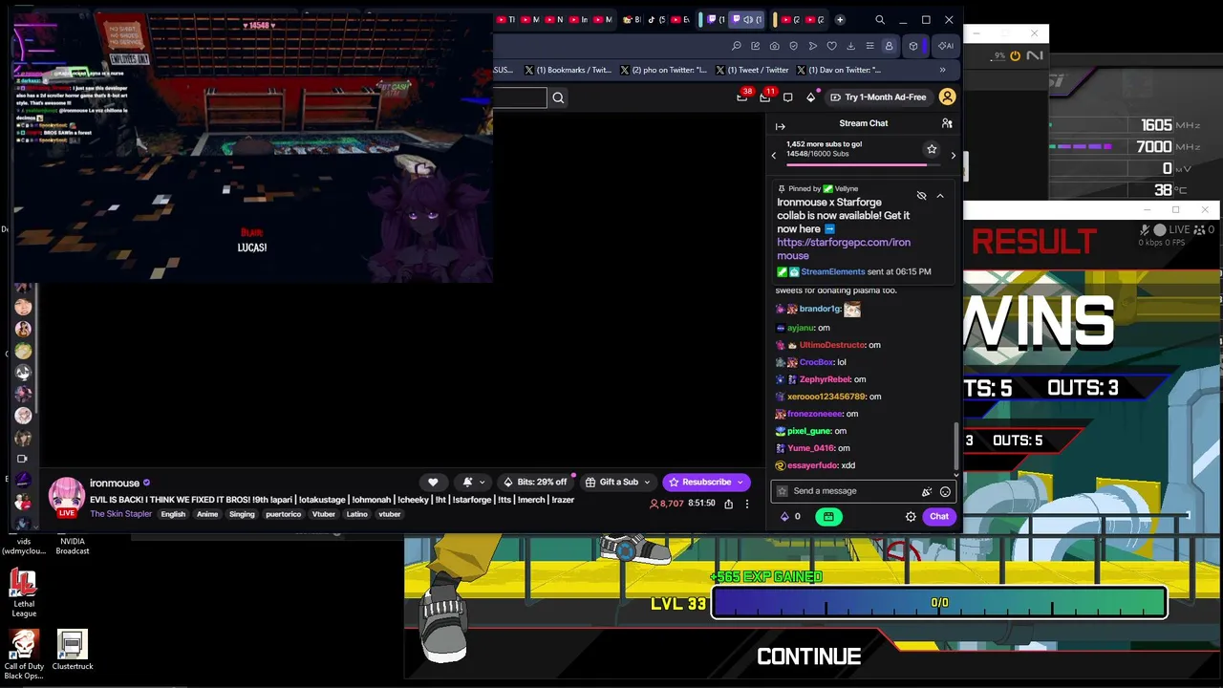This screenshot has width=1223, height=688.
Task: Share the ironmouse stream
Action: 728,504
